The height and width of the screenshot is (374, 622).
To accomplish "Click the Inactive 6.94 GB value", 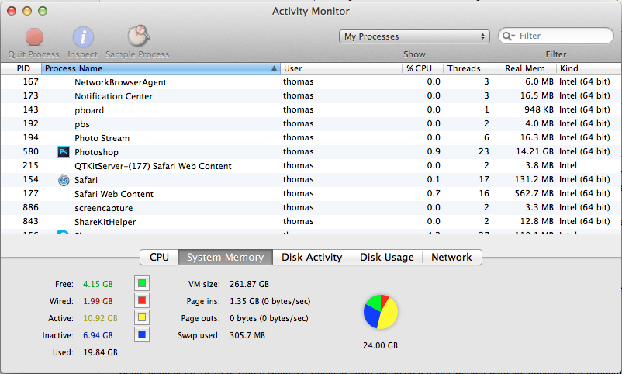I will [x=98, y=335].
